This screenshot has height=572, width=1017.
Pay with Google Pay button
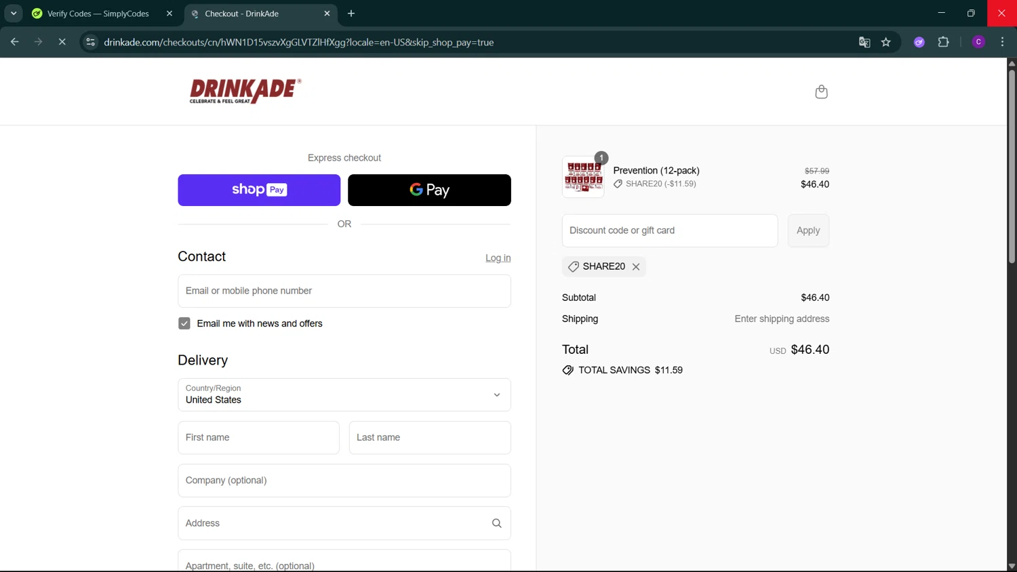429,190
